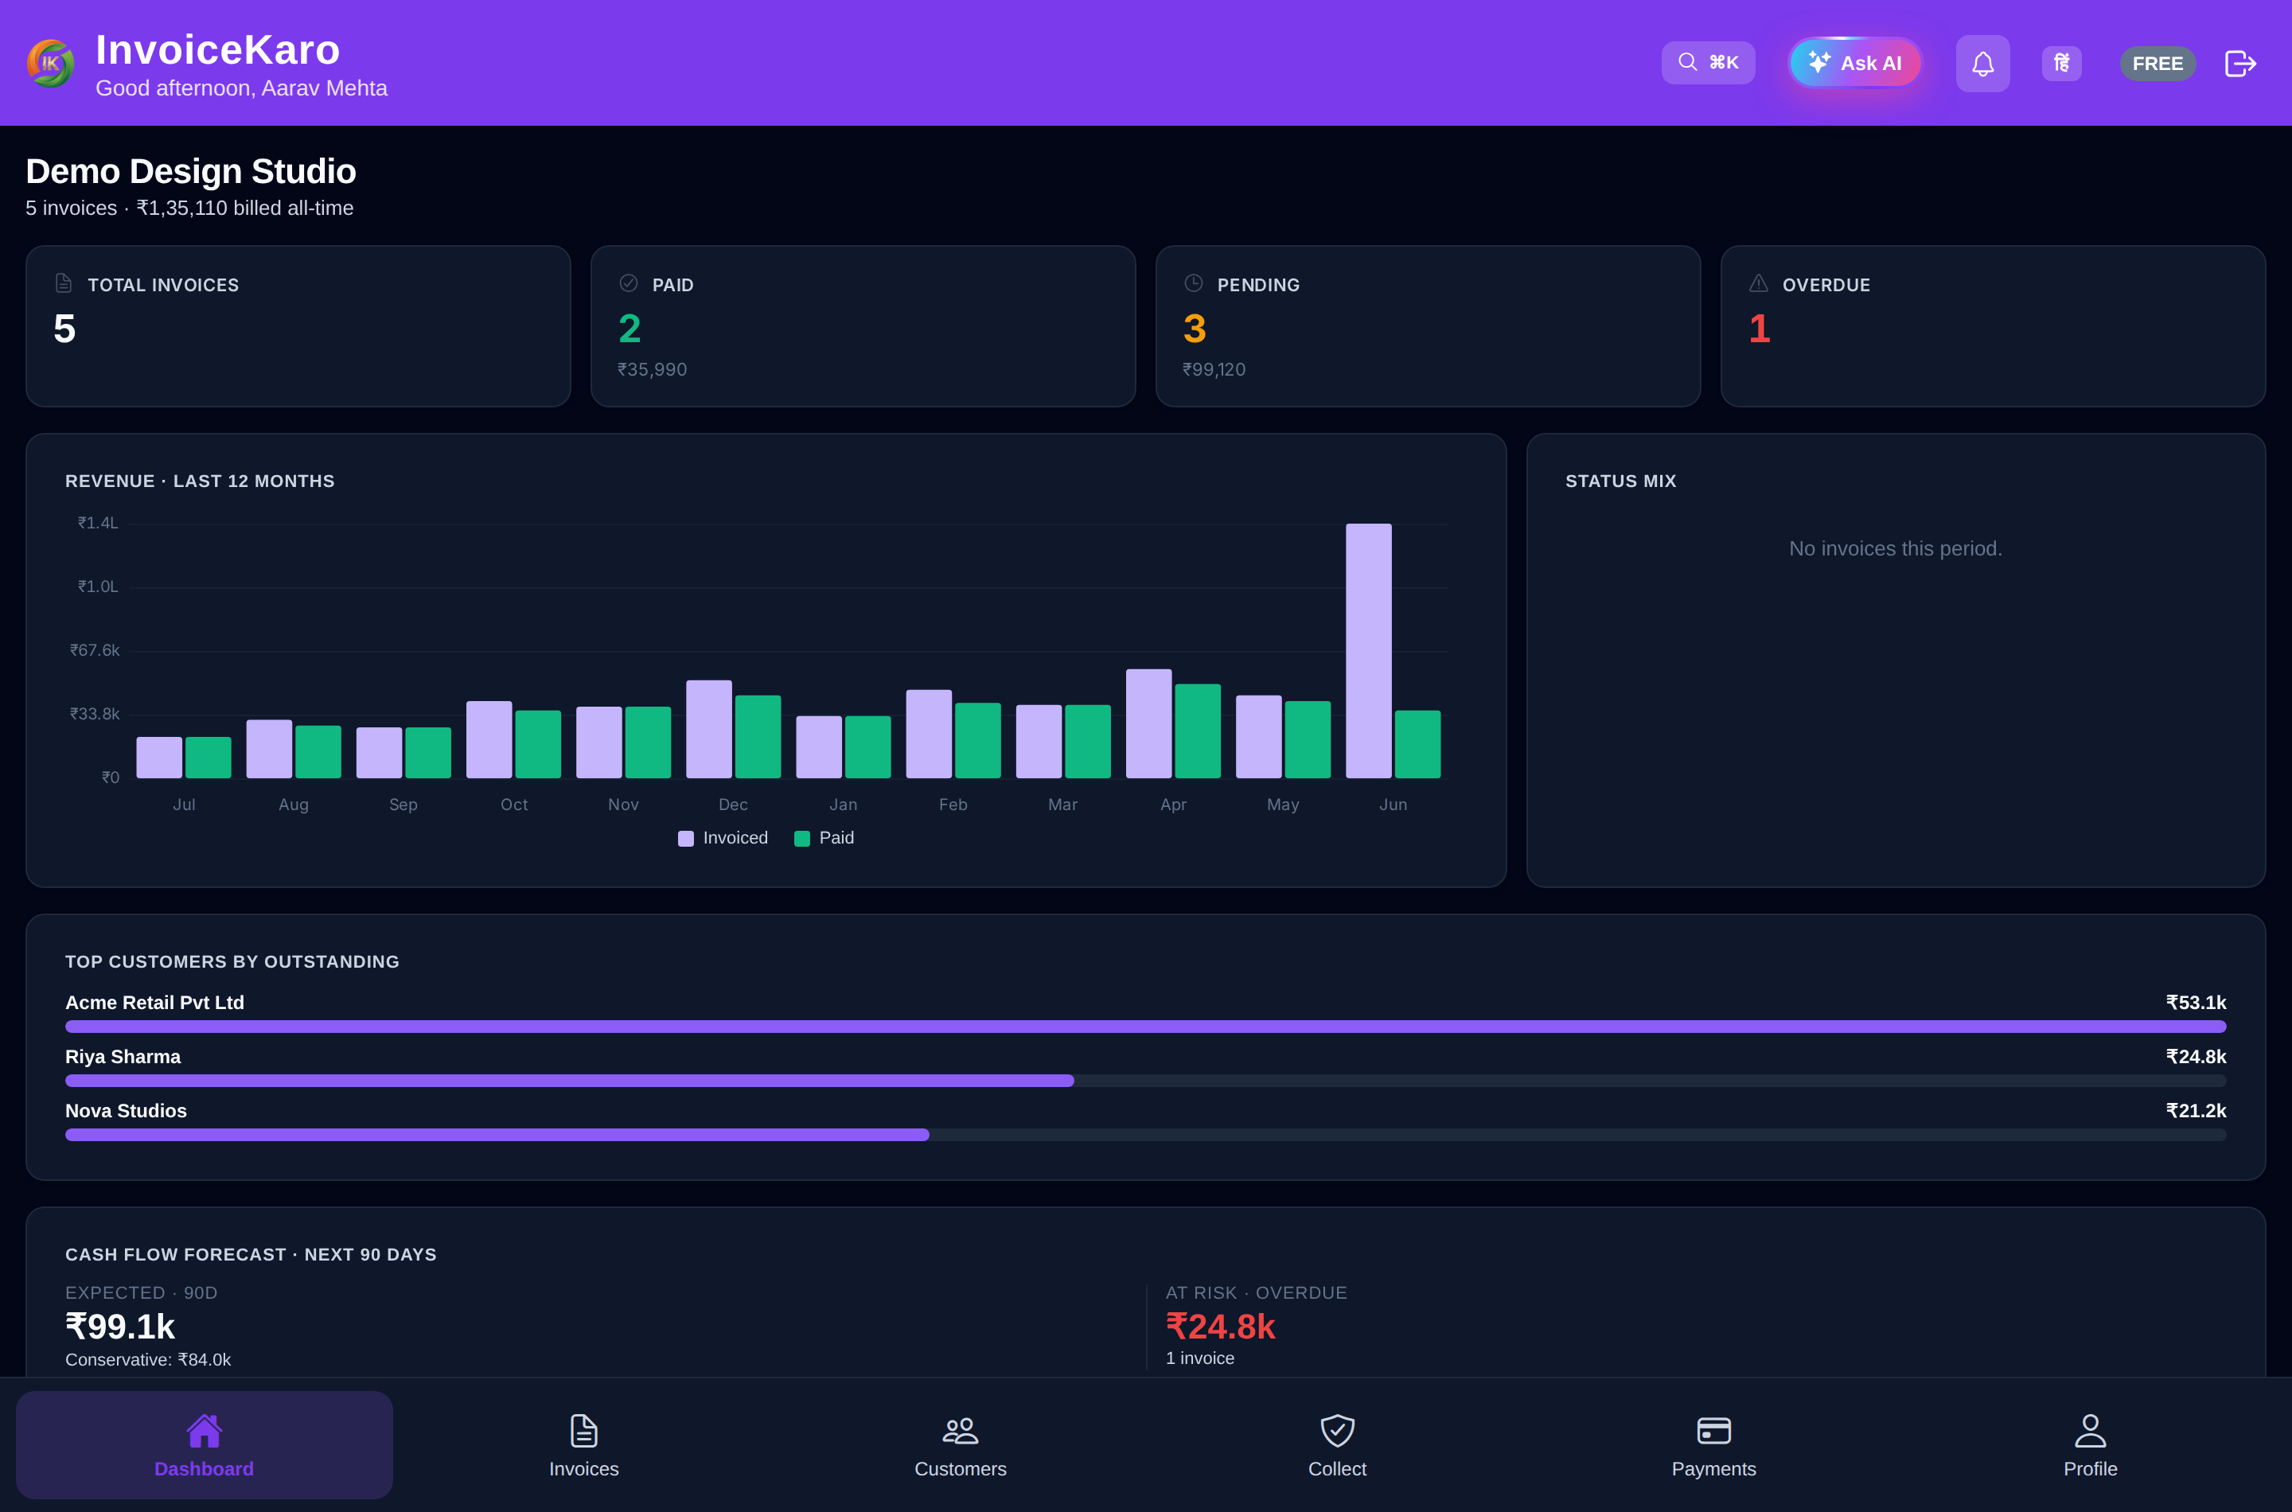Click the Collect shield icon
2292x1512 pixels.
click(1336, 1431)
